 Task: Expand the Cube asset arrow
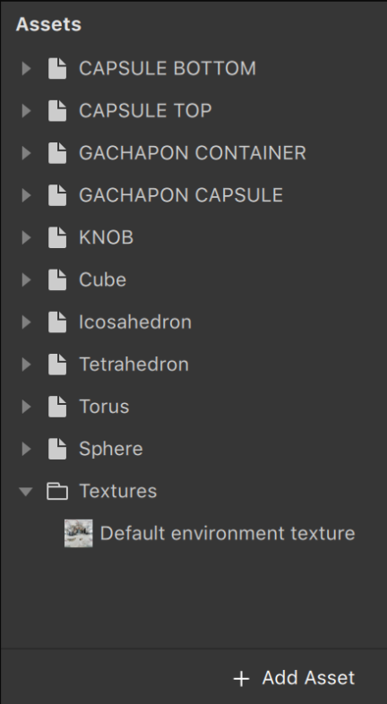pos(27,279)
